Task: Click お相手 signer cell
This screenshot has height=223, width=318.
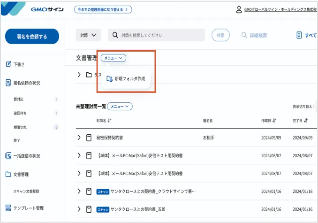Action: point(209,138)
